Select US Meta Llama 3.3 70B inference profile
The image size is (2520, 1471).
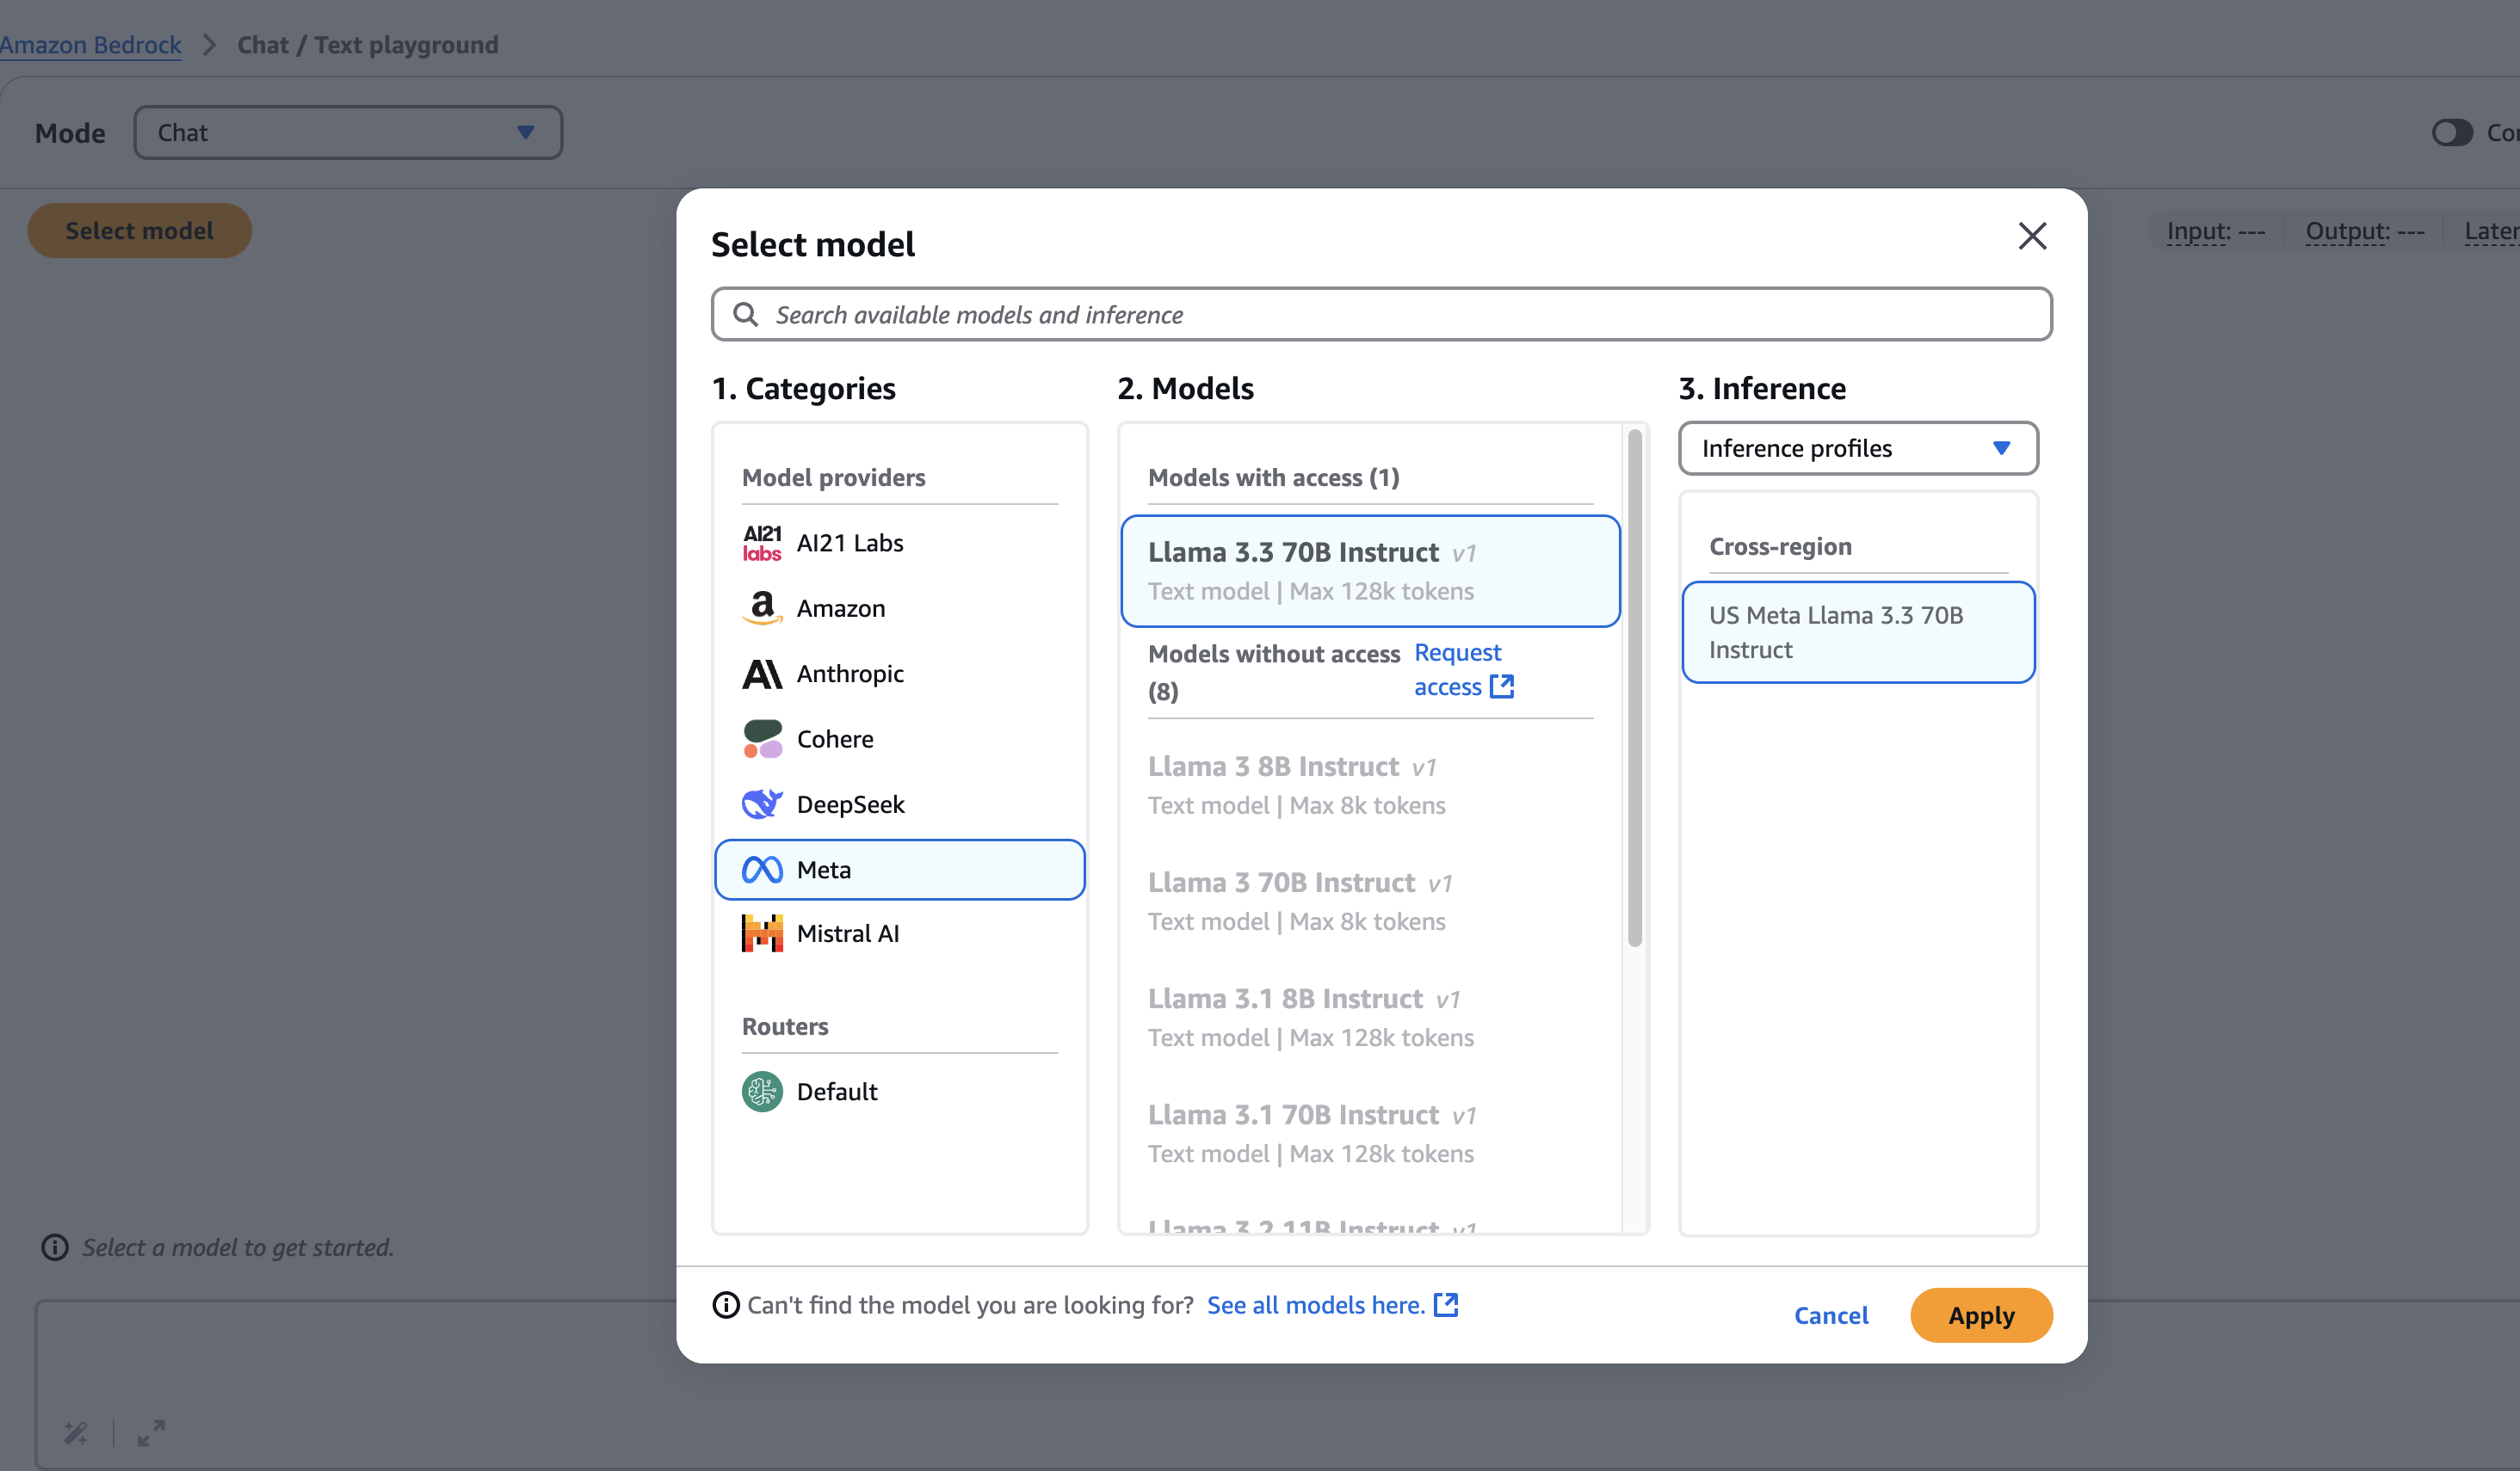point(1857,632)
